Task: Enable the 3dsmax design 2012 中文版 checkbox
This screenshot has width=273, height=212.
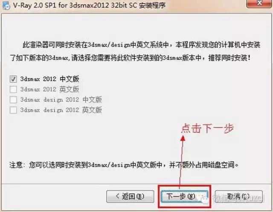Action: click(x=13, y=100)
